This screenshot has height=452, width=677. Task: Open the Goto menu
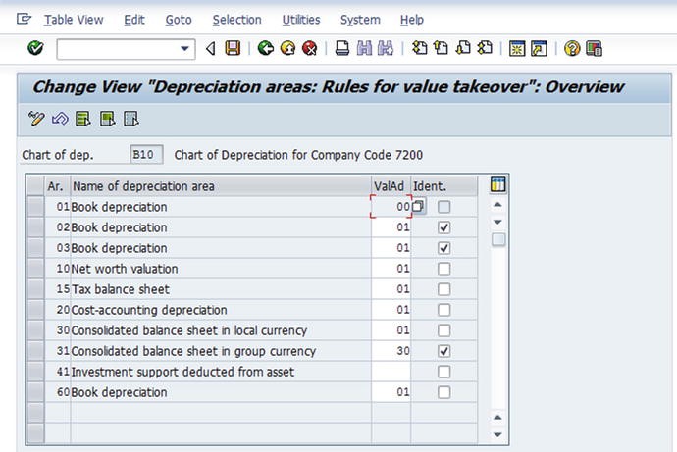[x=179, y=20]
